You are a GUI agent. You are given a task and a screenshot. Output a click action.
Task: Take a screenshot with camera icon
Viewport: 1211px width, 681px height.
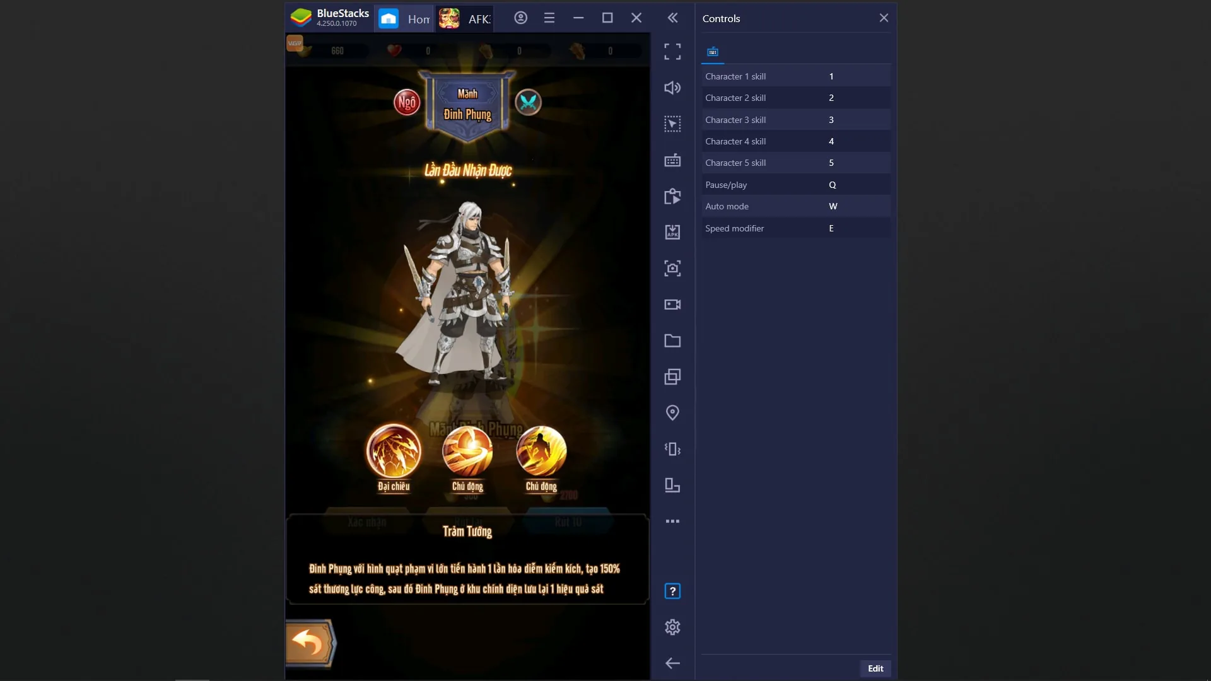tap(672, 269)
